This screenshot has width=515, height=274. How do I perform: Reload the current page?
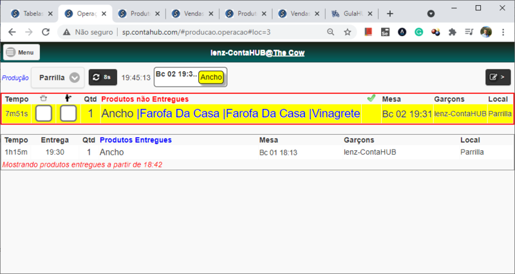[x=46, y=32]
